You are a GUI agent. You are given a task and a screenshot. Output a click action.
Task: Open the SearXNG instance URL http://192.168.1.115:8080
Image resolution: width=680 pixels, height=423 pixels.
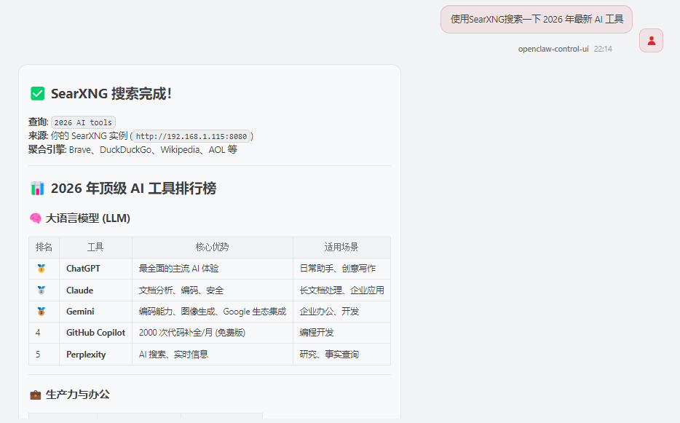[x=191, y=136]
